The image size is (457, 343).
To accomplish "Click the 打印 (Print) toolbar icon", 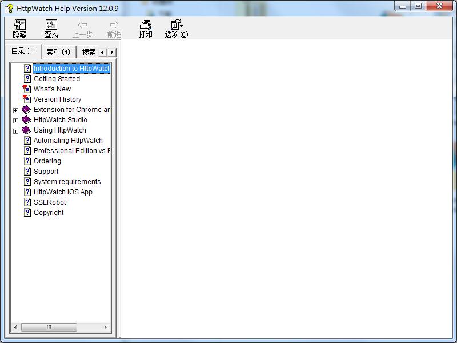I will coord(146,27).
